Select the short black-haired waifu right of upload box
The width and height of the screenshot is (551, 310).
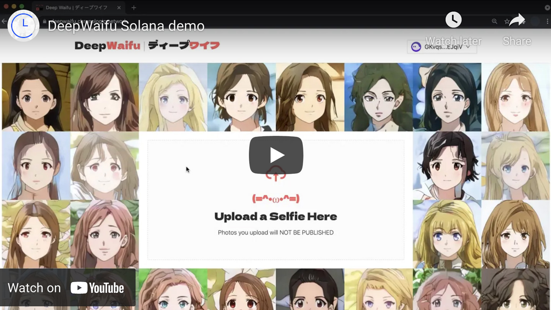447,165
